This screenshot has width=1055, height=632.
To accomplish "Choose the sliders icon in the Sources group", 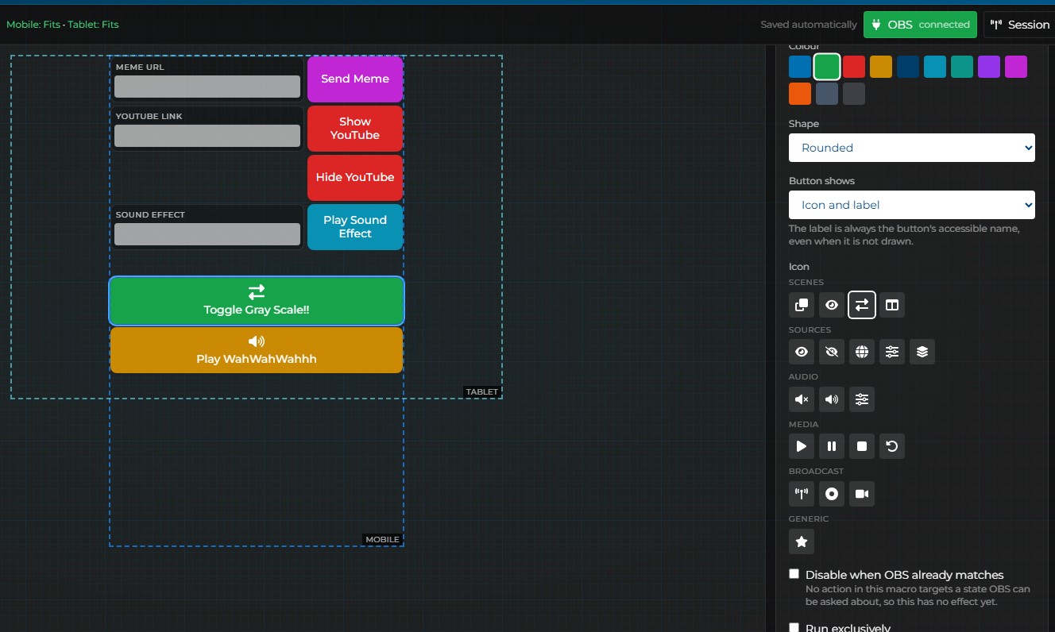I will (892, 352).
